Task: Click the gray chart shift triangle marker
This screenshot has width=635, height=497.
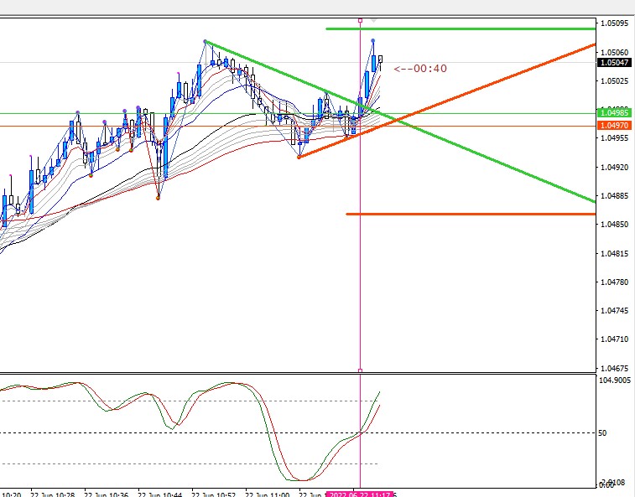Action: point(374,20)
